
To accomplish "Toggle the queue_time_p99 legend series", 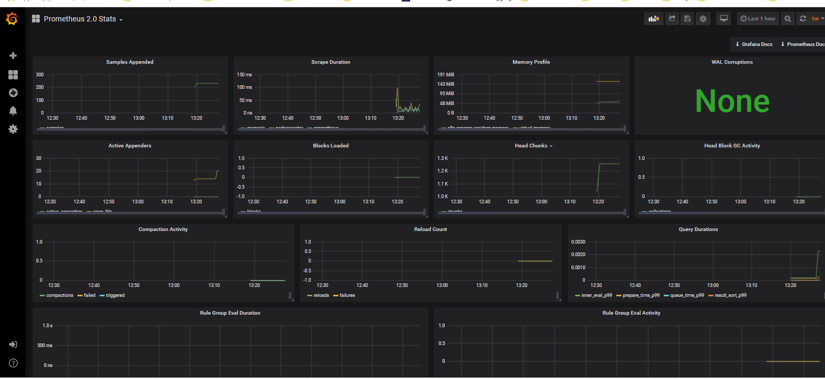I will [687, 295].
